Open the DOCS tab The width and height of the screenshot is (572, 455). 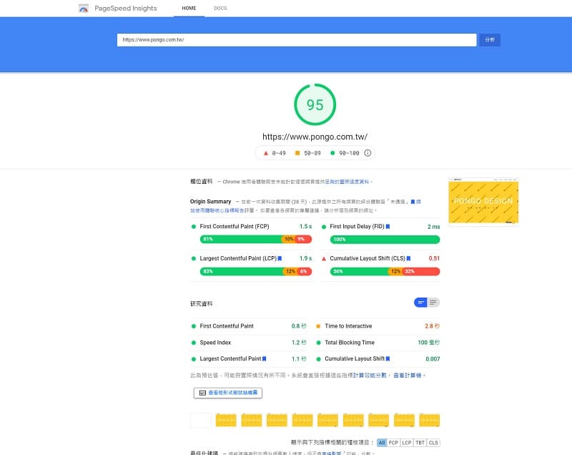point(220,9)
